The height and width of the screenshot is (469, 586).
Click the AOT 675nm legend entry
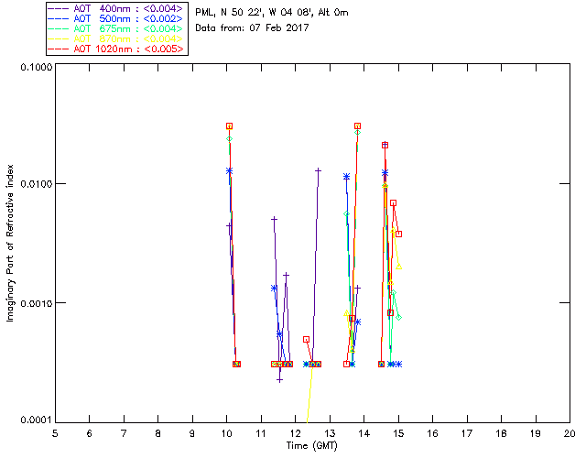pyautogui.click(x=116, y=28)
